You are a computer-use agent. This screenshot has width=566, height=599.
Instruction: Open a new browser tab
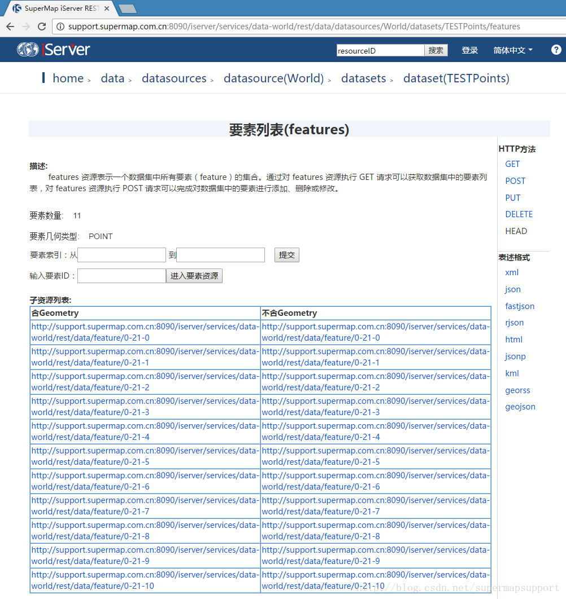point(128,8)
